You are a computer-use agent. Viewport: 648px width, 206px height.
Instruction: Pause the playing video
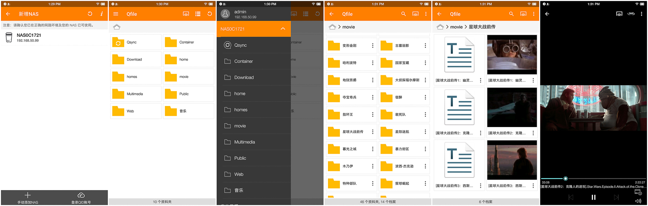(593, 197)
